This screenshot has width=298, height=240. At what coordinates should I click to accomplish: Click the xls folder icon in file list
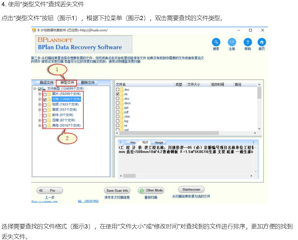click(122, 94)
